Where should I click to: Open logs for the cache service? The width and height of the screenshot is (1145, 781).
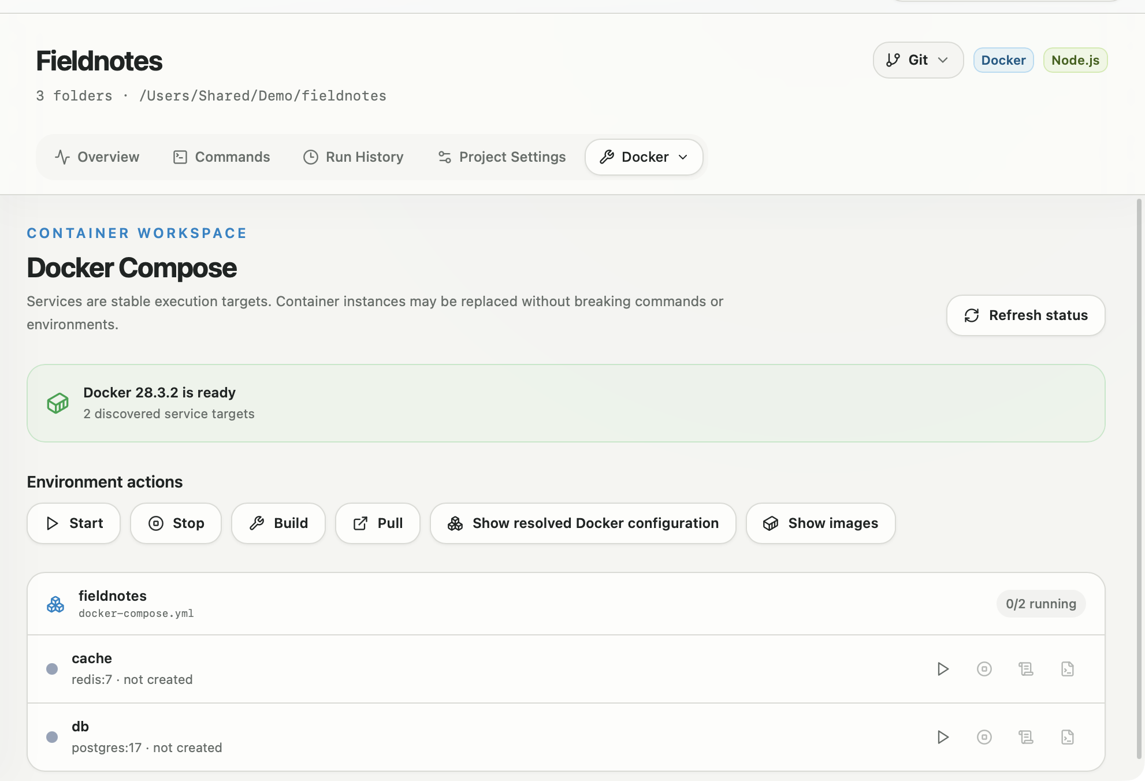[x=1026, y=669]
